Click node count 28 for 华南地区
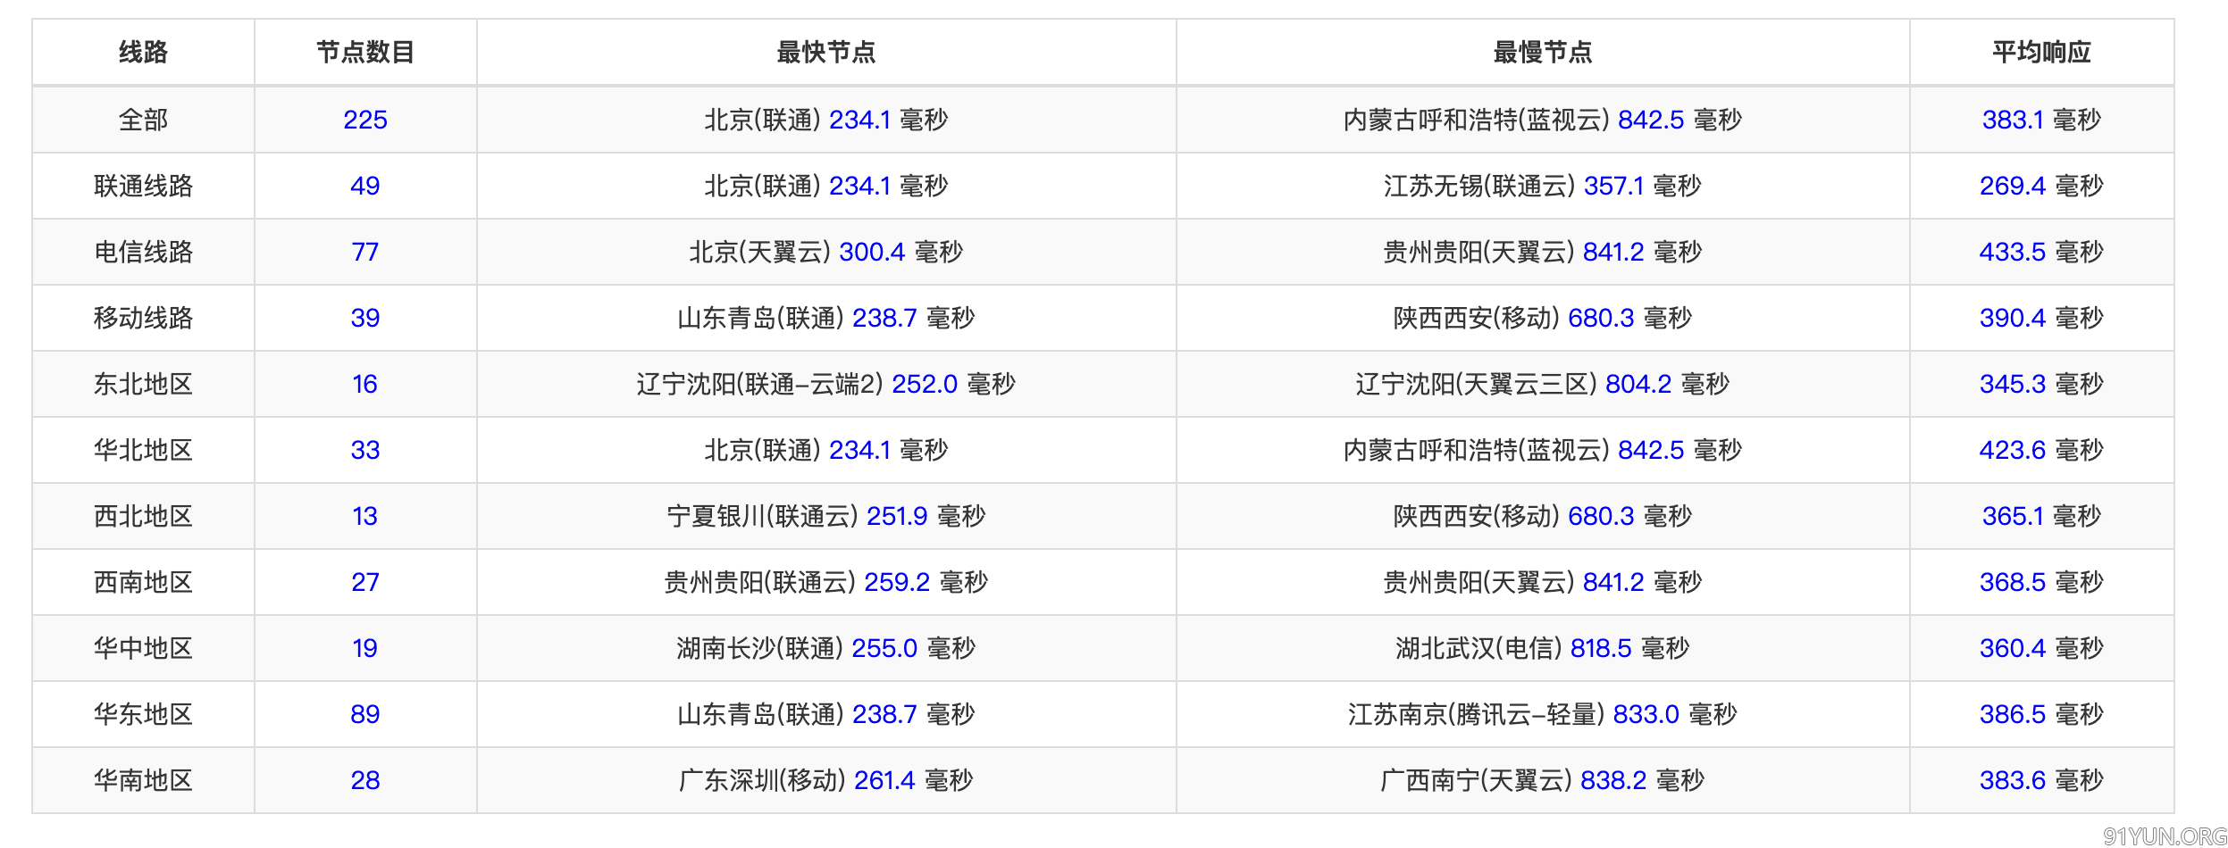The height and width of the screenshot is (848, 2228). (x=365, y=780)
